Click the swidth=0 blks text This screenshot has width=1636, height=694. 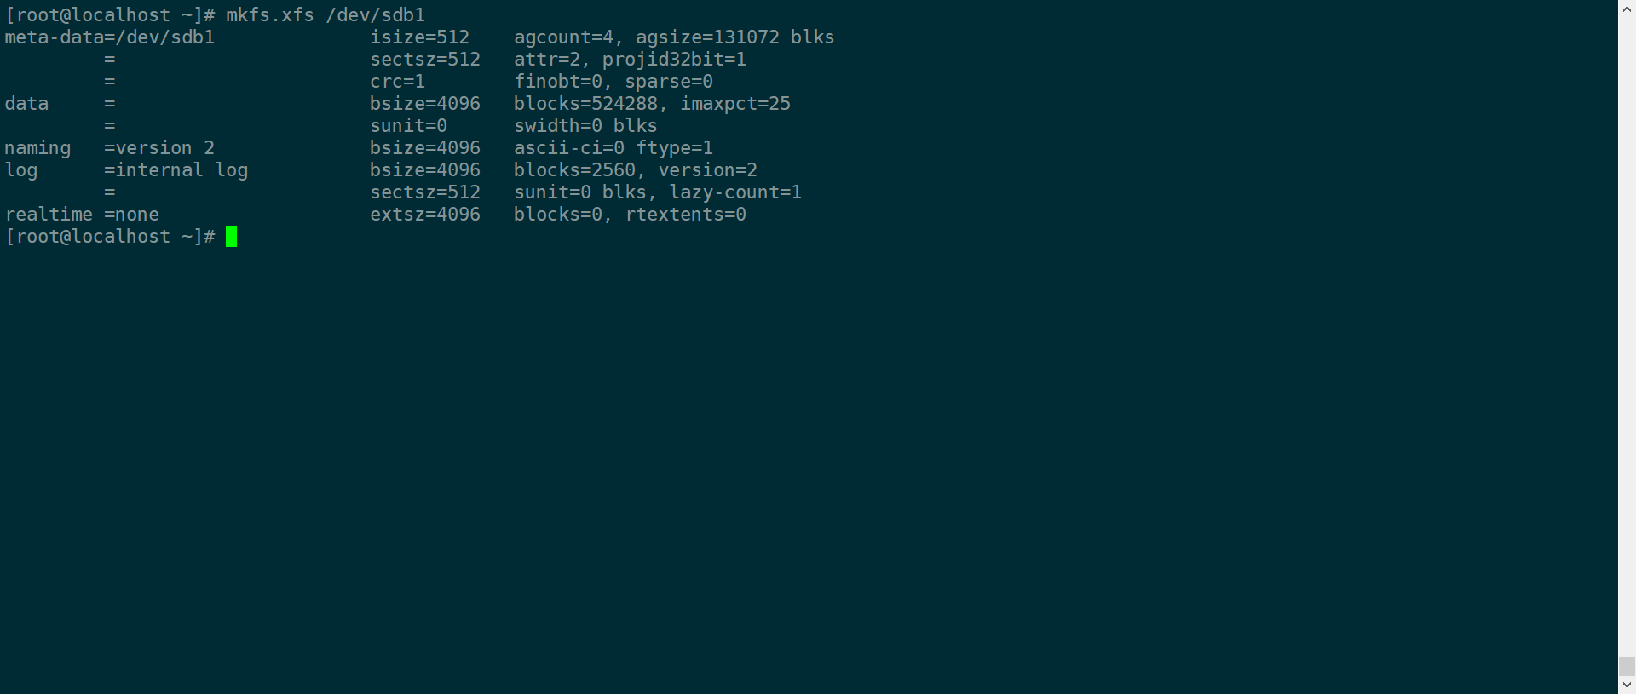click(585, 126)
